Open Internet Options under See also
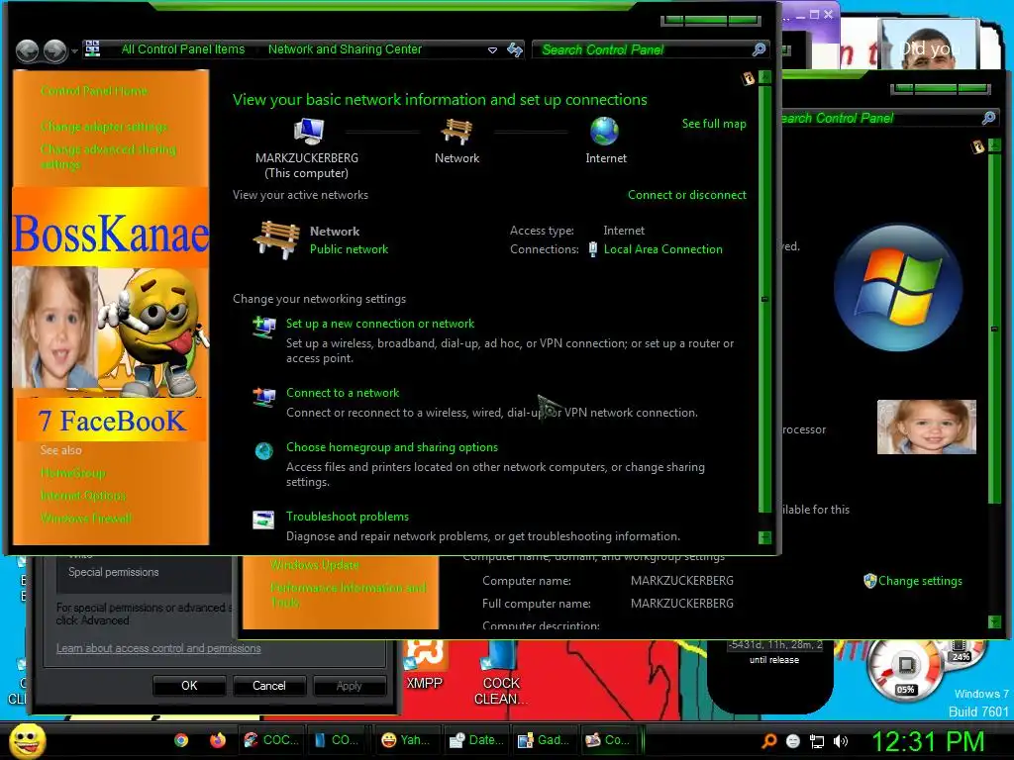This screenshot has width=1014, height=760. pyautogui.click(x=83, y=496)
